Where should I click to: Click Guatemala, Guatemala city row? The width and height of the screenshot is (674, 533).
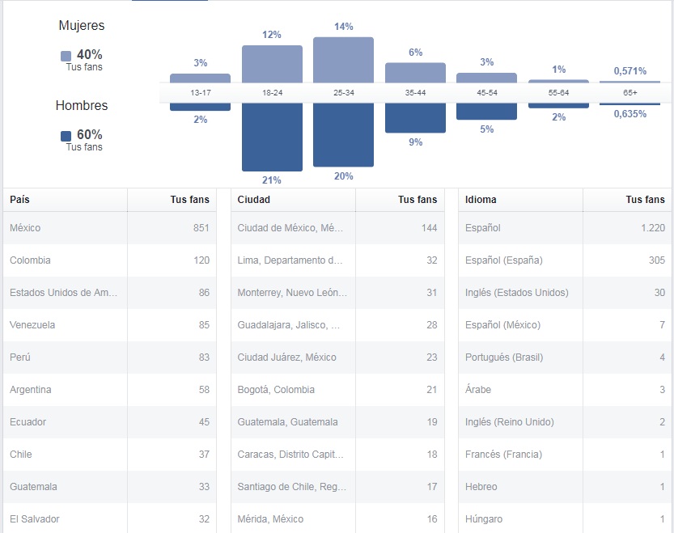point(337,422)
